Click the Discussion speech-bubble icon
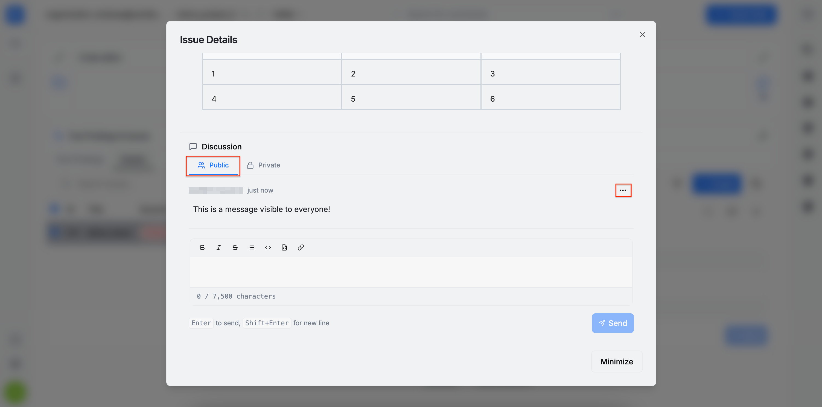The width and height of the screenshot is (822, 407). point(193,147)
